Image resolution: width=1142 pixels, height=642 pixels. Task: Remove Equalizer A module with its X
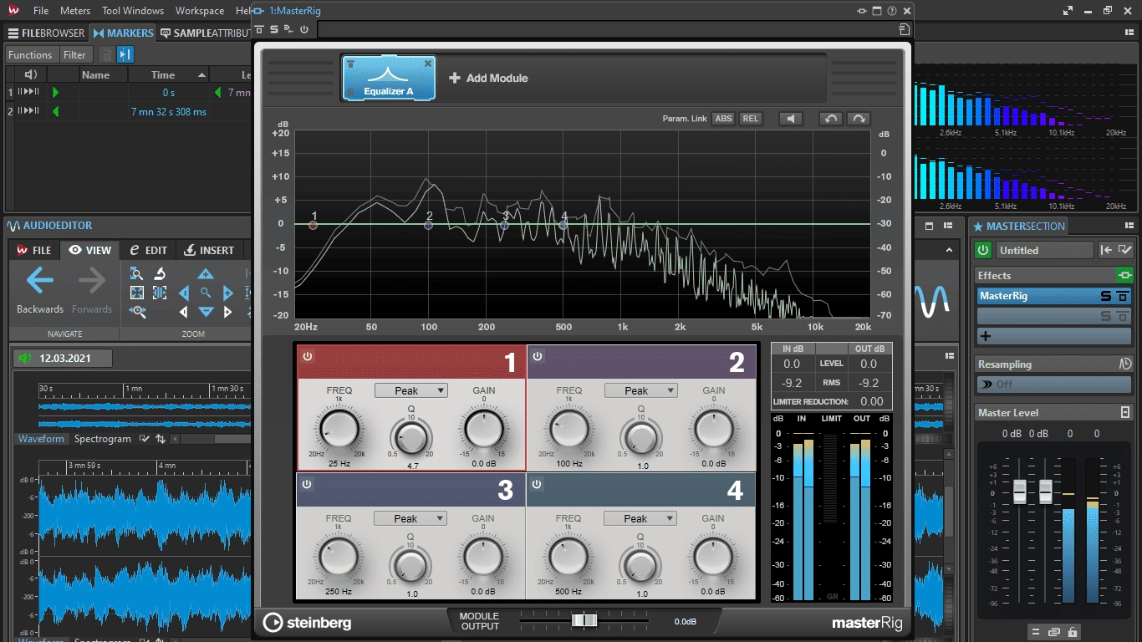[x=428, y=64]
